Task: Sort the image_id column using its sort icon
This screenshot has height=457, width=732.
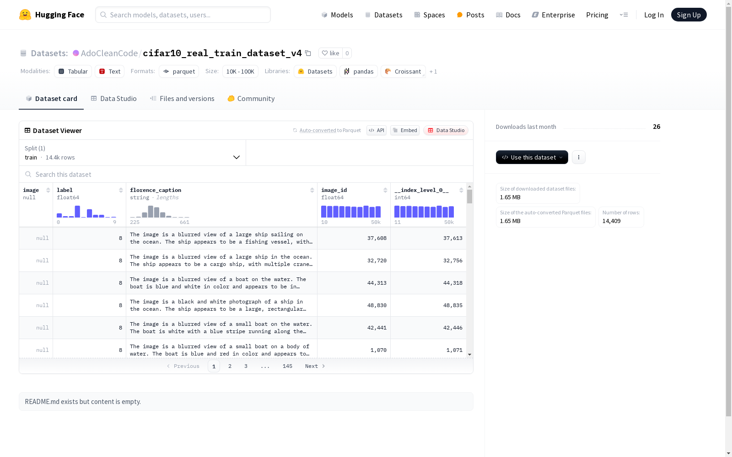Action: point(385,190)
